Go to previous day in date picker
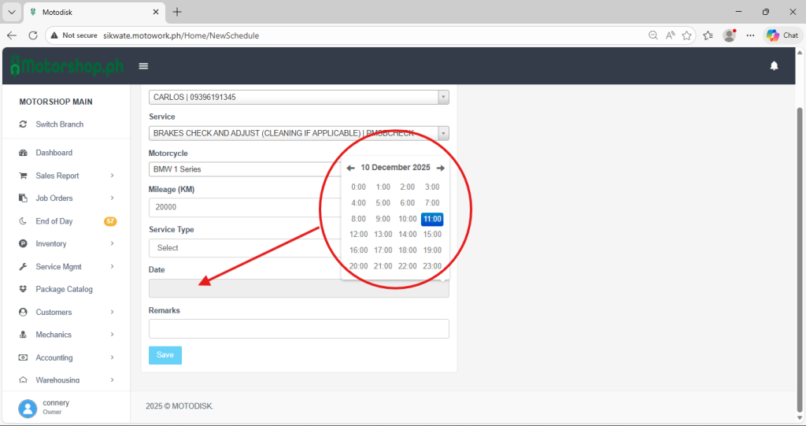Screen dimensions: 806x426 click(x=350, y=168)
